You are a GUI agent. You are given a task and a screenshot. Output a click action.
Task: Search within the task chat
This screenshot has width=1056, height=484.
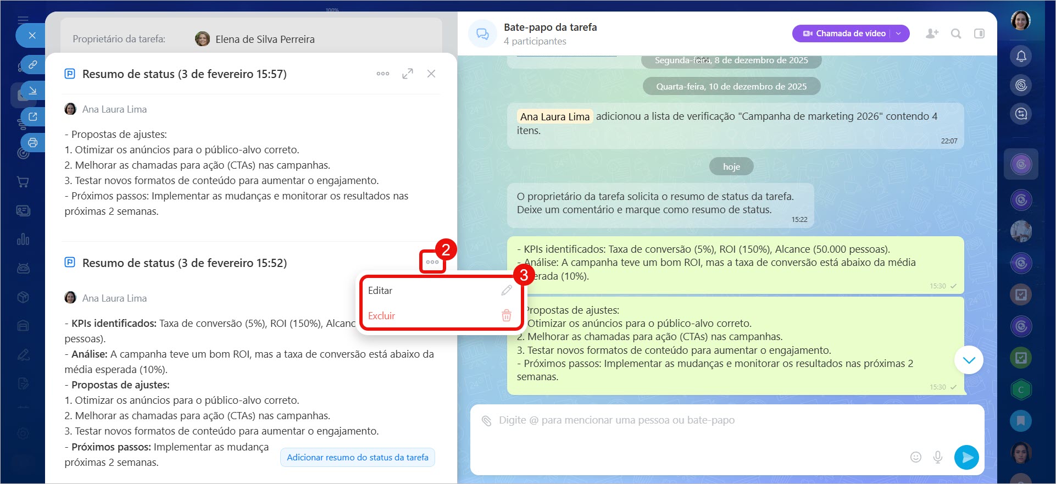tap(956, 34)
